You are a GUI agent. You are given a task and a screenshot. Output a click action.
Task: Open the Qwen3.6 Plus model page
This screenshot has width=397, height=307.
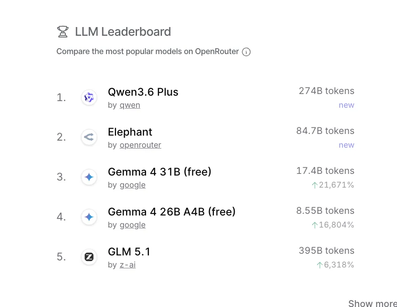tap(143, 92)
